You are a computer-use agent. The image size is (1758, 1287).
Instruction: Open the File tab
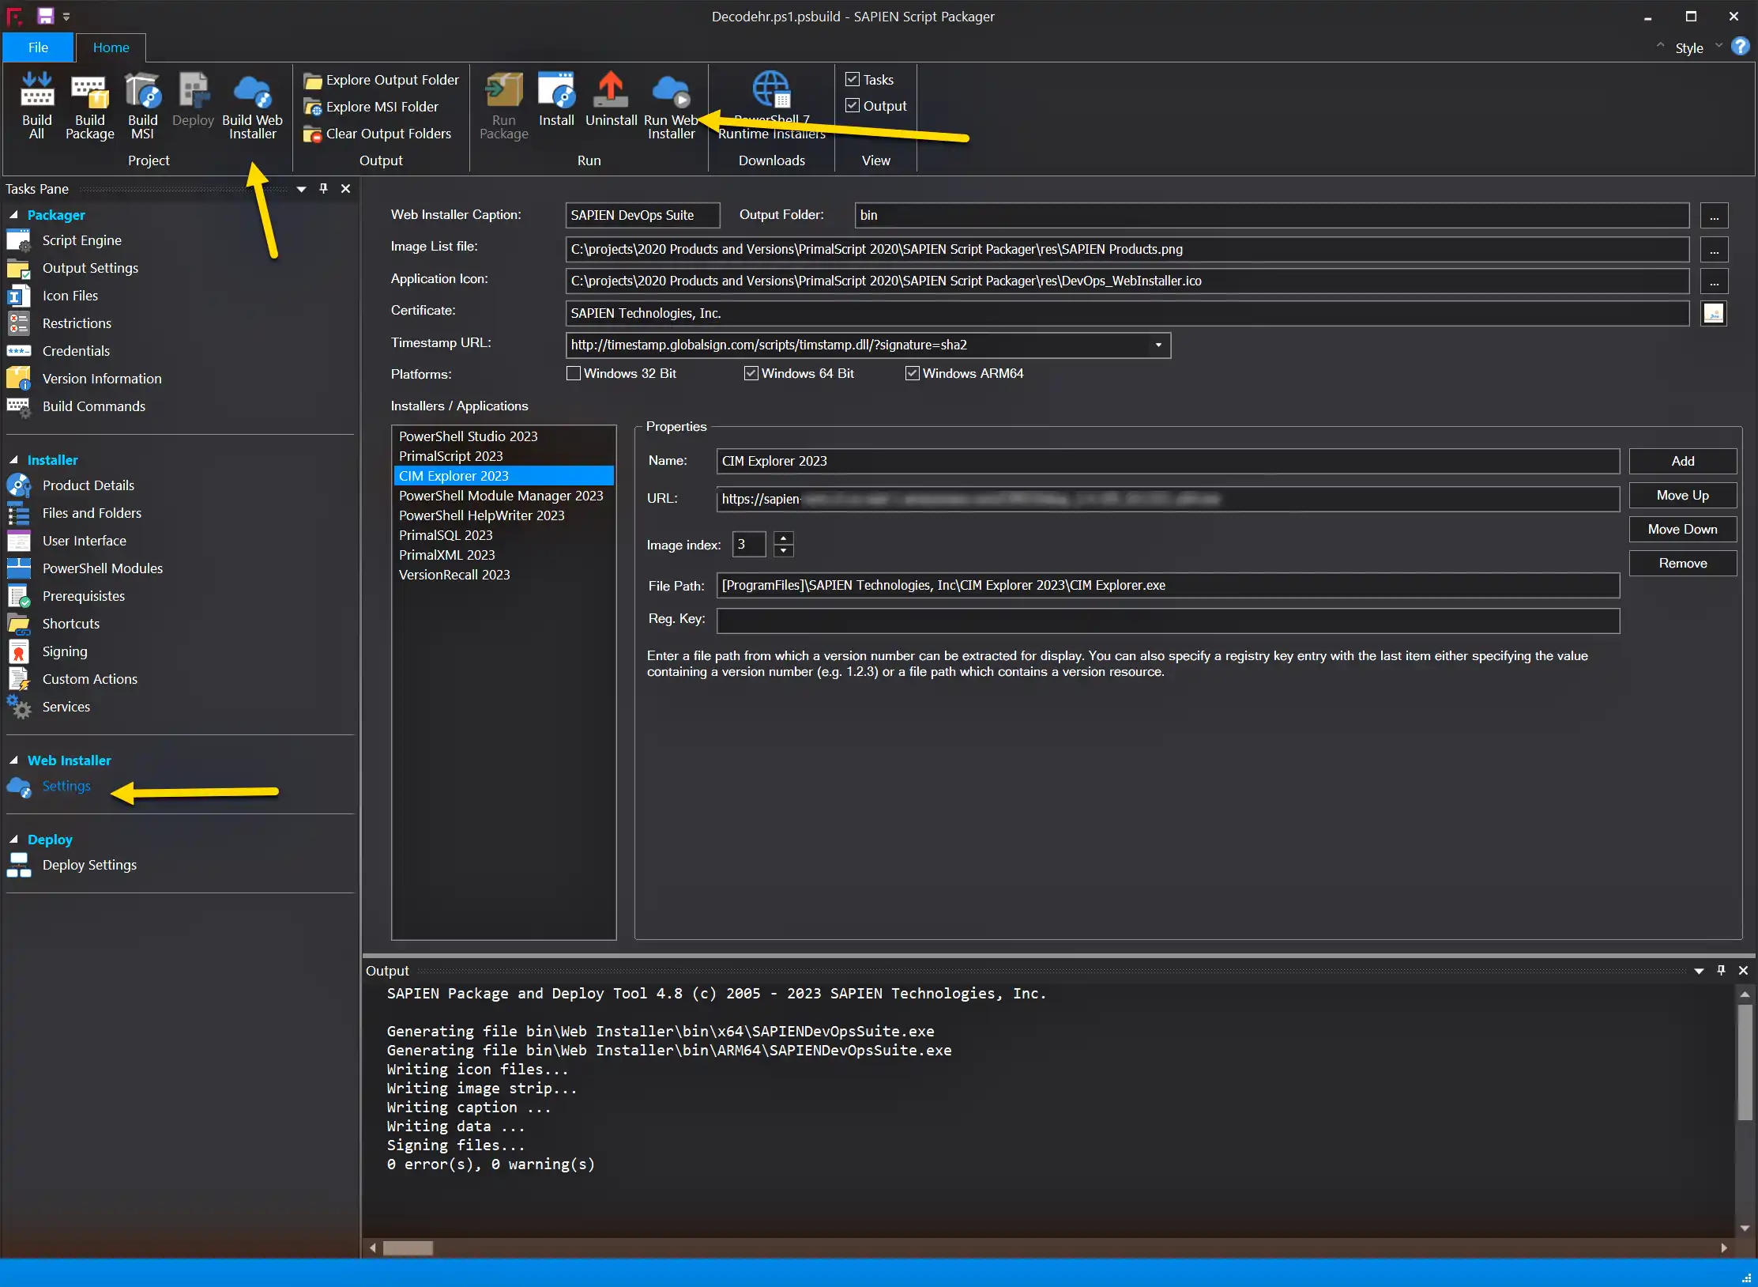point(38,47)
